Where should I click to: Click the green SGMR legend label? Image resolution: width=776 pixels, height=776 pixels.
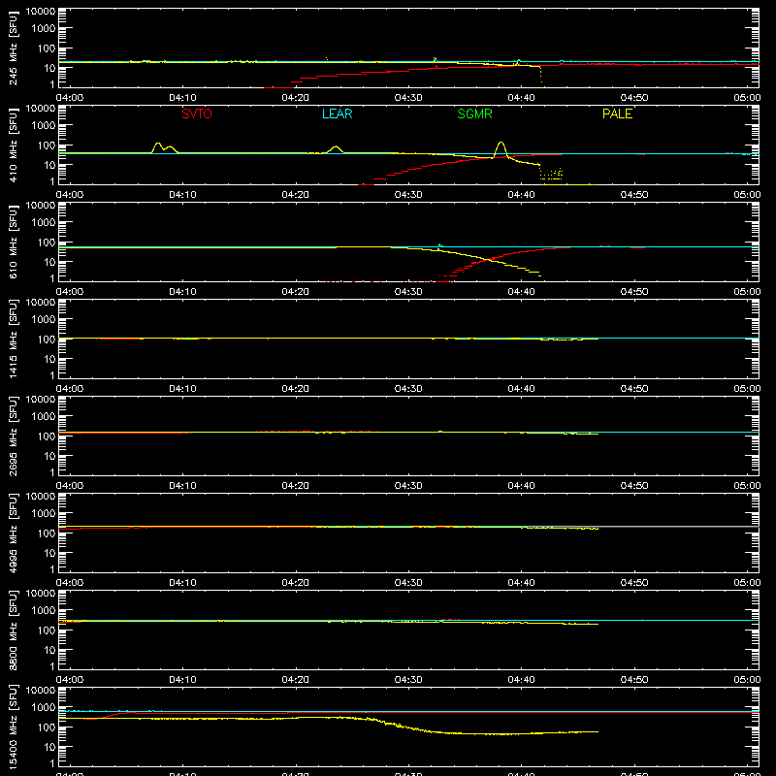click(x=474, y=113)
